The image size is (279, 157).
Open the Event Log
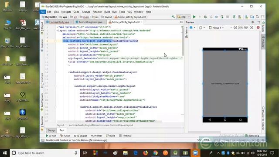click(x=252, y=136)
